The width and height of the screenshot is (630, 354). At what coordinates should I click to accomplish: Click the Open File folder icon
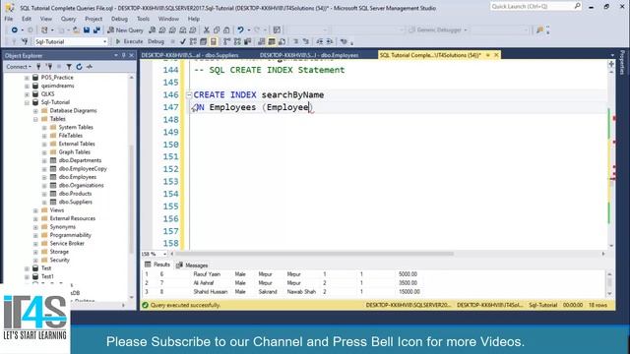pyautogui.click(x=76, y=30)
